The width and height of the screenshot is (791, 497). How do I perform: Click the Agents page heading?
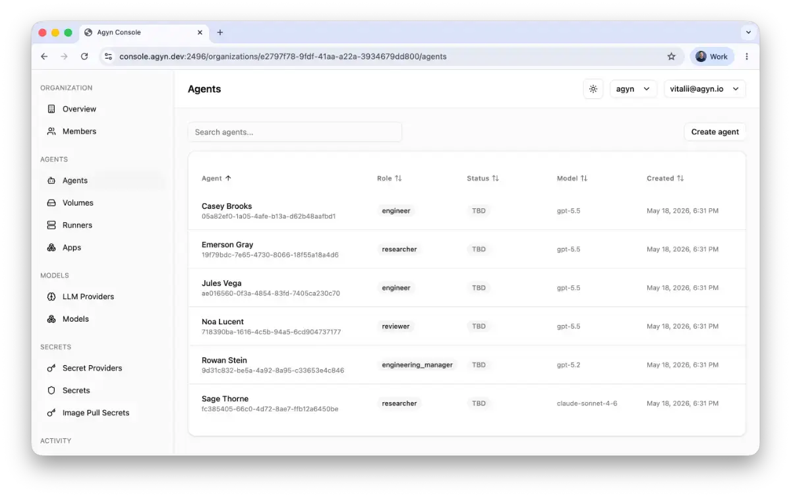(x=204, y=89)
